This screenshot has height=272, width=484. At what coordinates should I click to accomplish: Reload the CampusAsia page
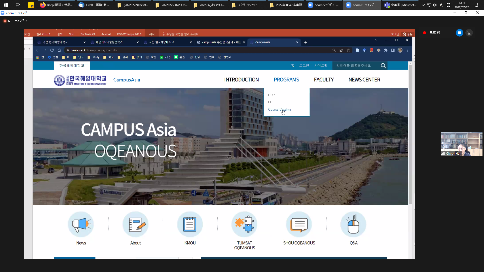(52, 50)
